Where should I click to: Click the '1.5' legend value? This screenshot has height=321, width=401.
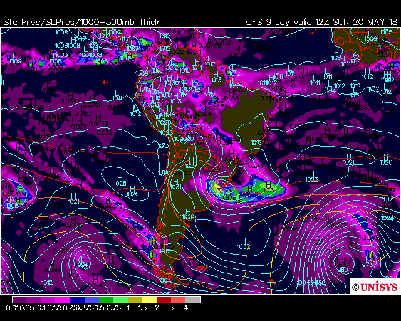pyautogui.click(x=142, y=308)
